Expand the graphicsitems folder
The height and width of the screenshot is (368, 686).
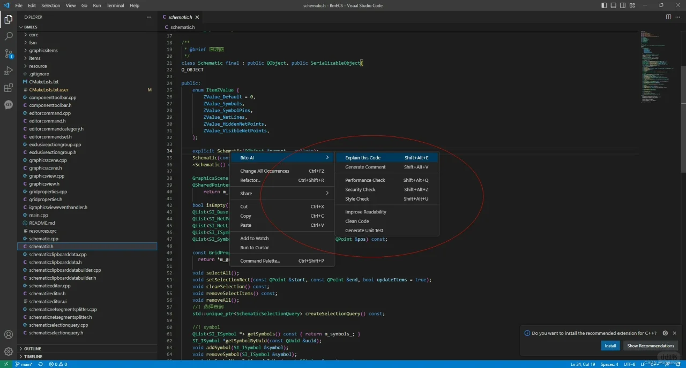point(43,50)
